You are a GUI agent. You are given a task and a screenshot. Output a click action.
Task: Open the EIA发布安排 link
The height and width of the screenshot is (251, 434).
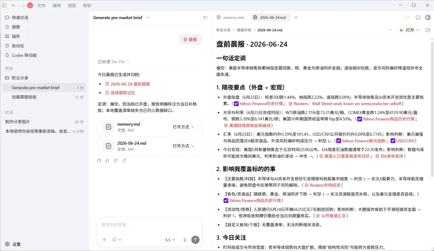389,156
